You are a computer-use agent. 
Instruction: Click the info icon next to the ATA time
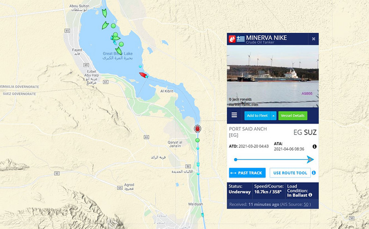(315, 147)
